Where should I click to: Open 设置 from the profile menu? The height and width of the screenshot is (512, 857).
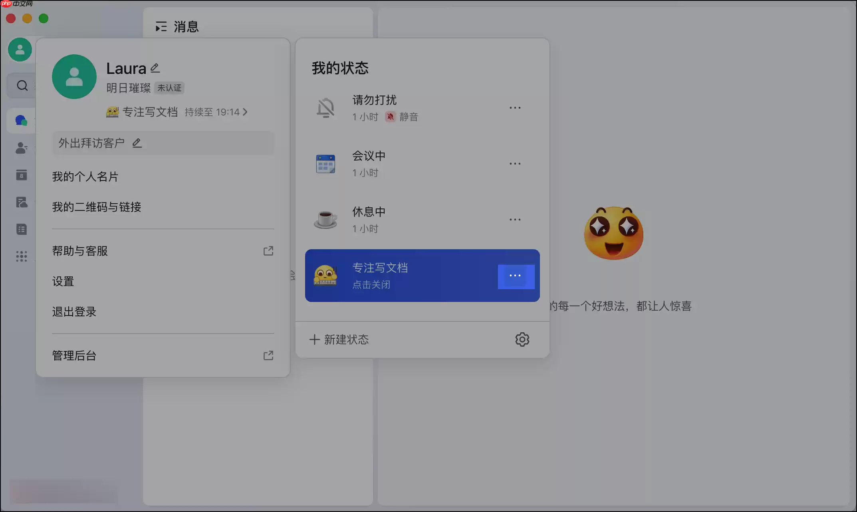(63, 281)
